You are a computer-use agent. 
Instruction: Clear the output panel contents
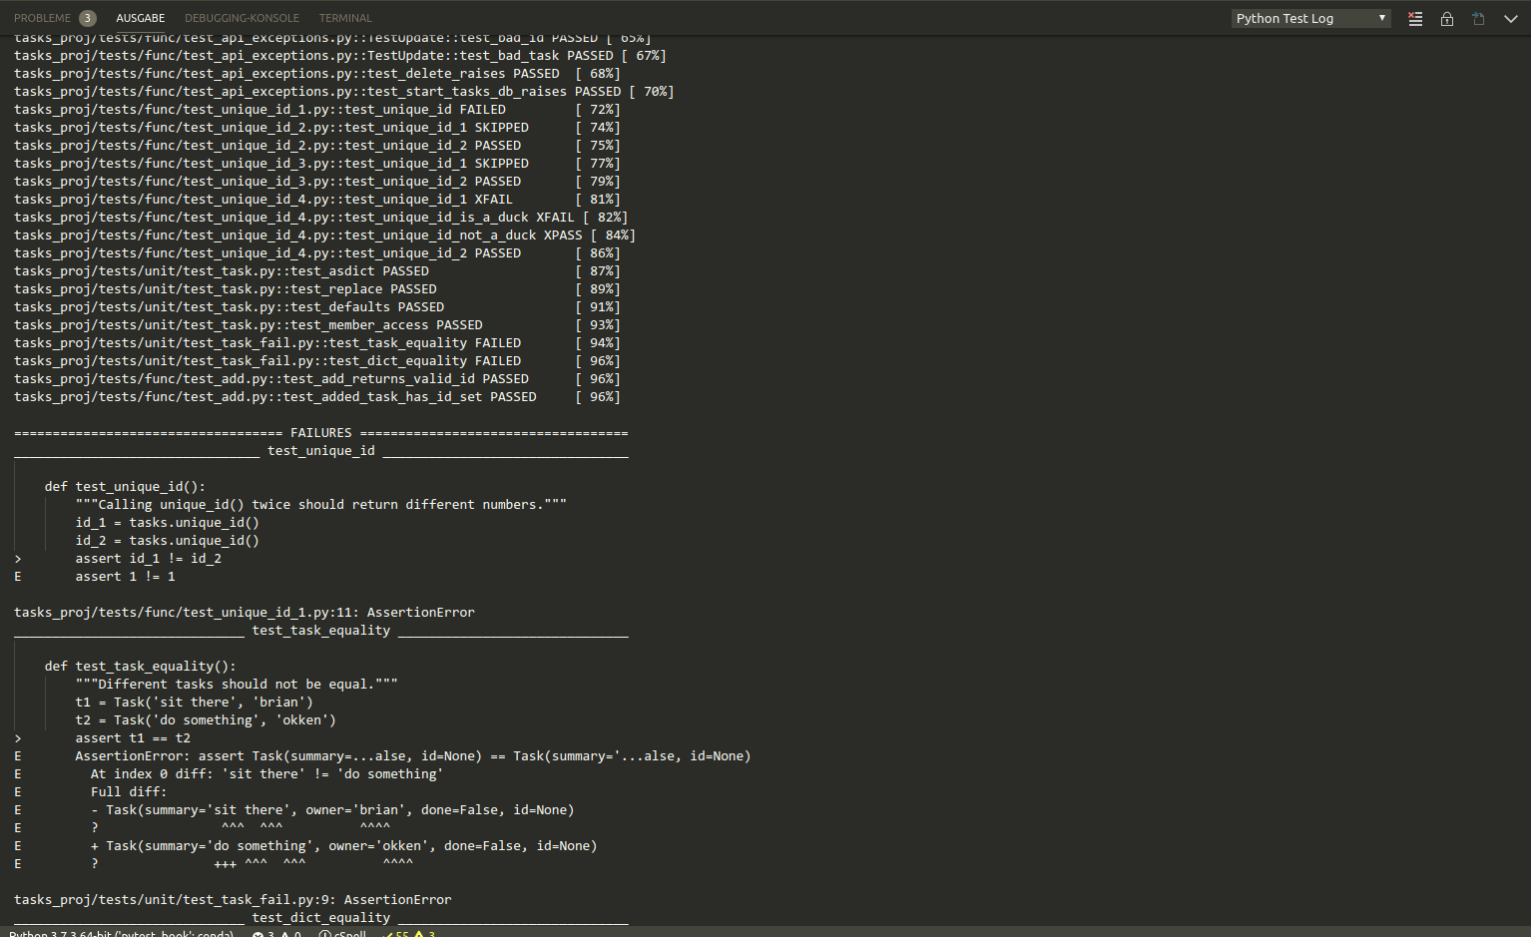tap(1414, 18)
